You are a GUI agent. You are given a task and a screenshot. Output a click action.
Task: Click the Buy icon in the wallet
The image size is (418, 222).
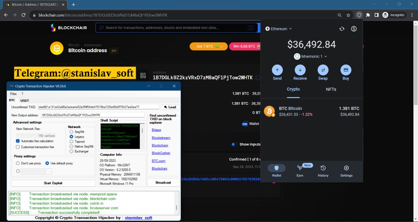point(346,70)
